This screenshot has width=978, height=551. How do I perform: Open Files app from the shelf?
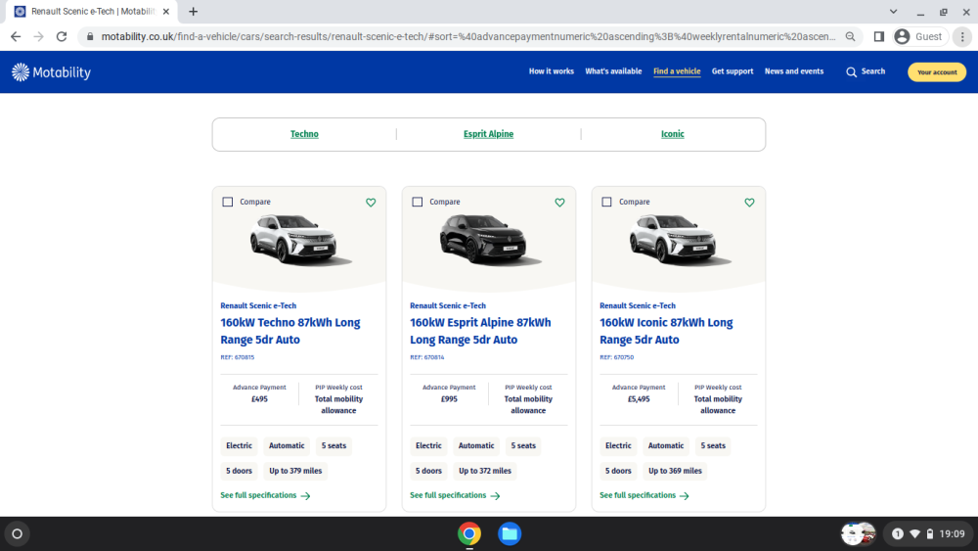coord(509,533)
